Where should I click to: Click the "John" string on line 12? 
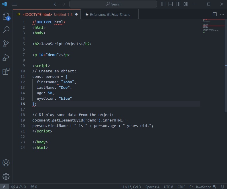(68, 82)
